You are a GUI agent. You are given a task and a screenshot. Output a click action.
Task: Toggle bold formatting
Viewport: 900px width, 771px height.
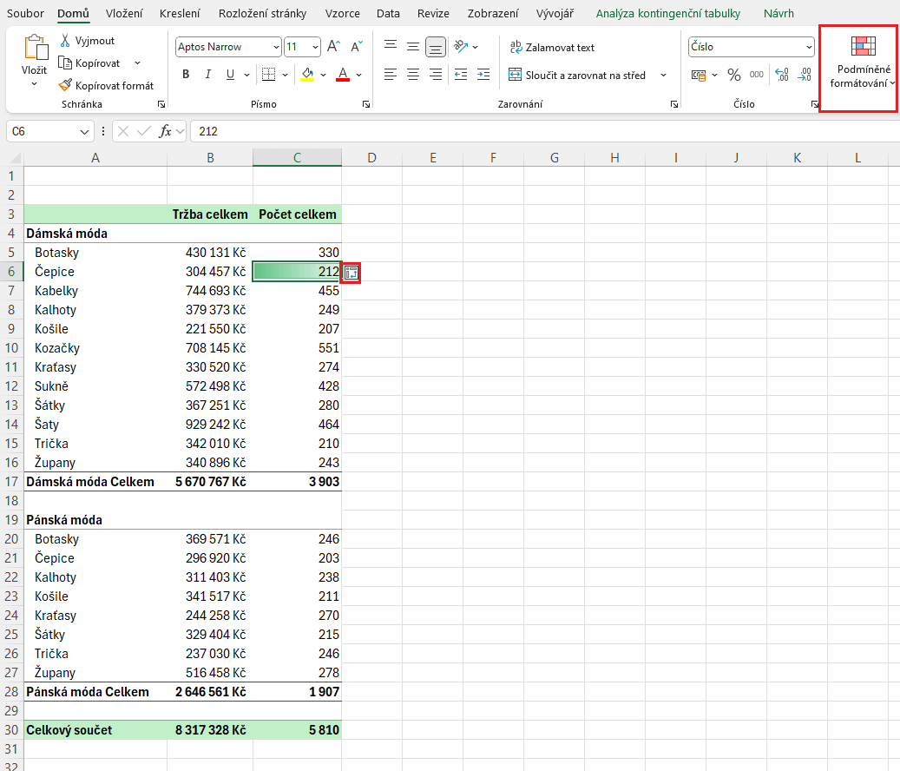click(186, 75)
